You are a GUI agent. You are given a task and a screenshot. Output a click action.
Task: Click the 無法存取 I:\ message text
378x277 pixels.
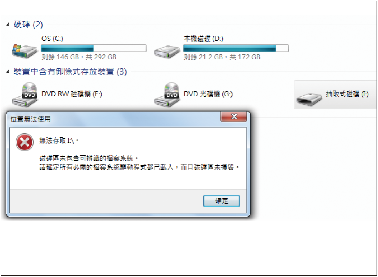[59, 140]
